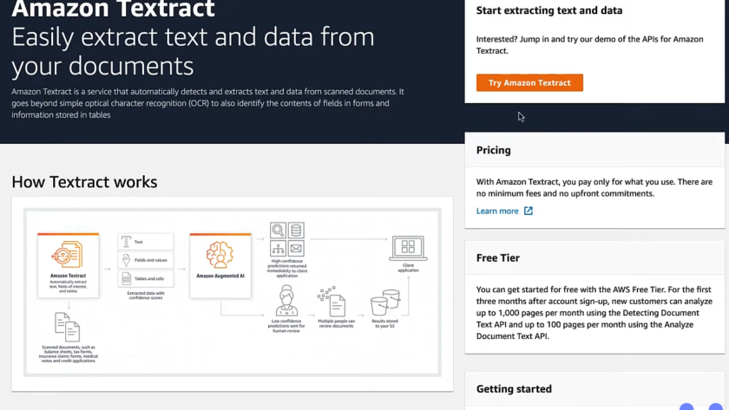This screenshot has height=410, width=729.
Task: Click the Free Tier section heading
Action: (x=498, y=257)
